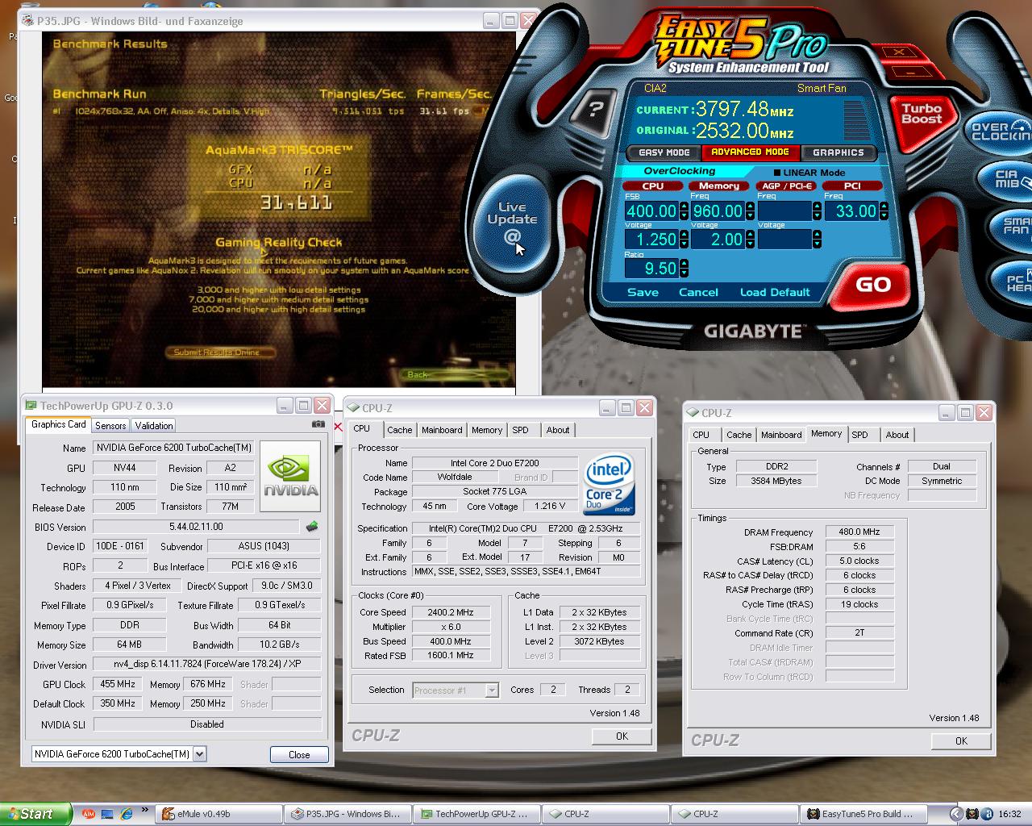
Task: Open the Mainboard tab in CPU-Z CPU window
Action: [442, 430]
